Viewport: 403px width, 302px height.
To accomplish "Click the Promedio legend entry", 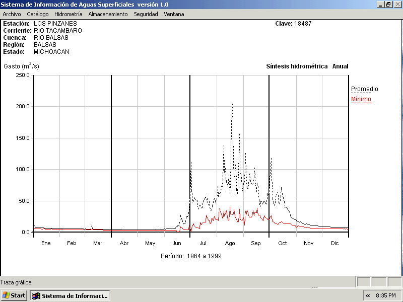I will 364,89.
